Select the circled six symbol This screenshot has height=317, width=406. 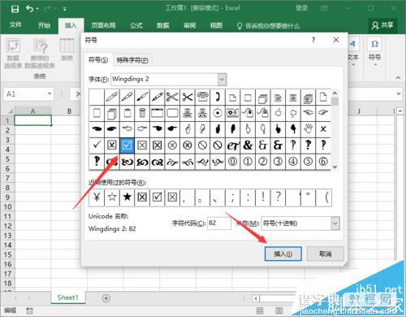point(323,162)
